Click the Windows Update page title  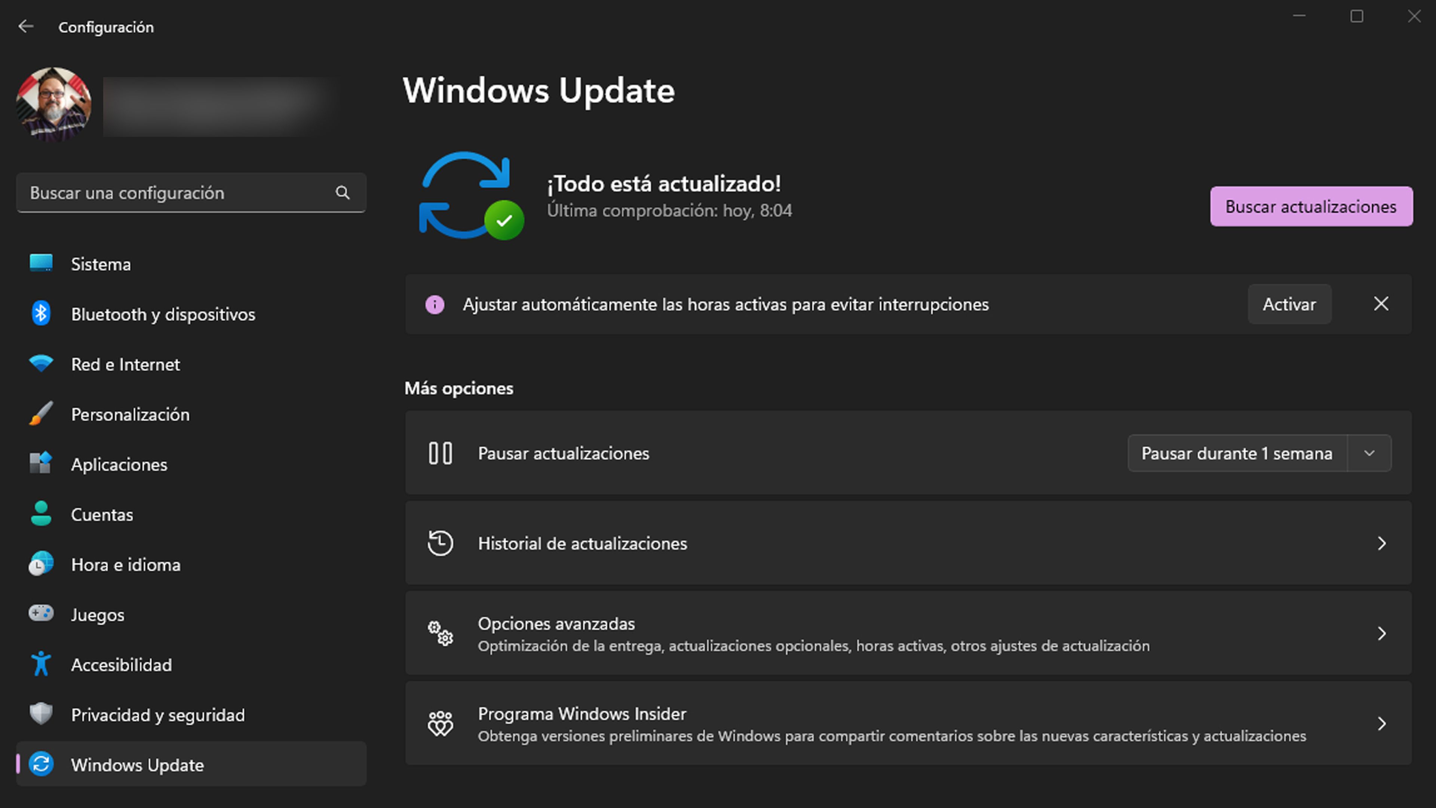[538, 90]
